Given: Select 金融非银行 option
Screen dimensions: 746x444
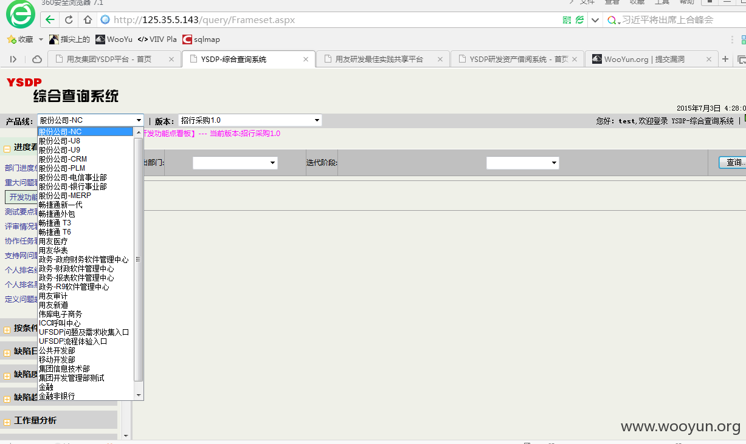Looking at the screenshot, I should [x=85, y=396].
